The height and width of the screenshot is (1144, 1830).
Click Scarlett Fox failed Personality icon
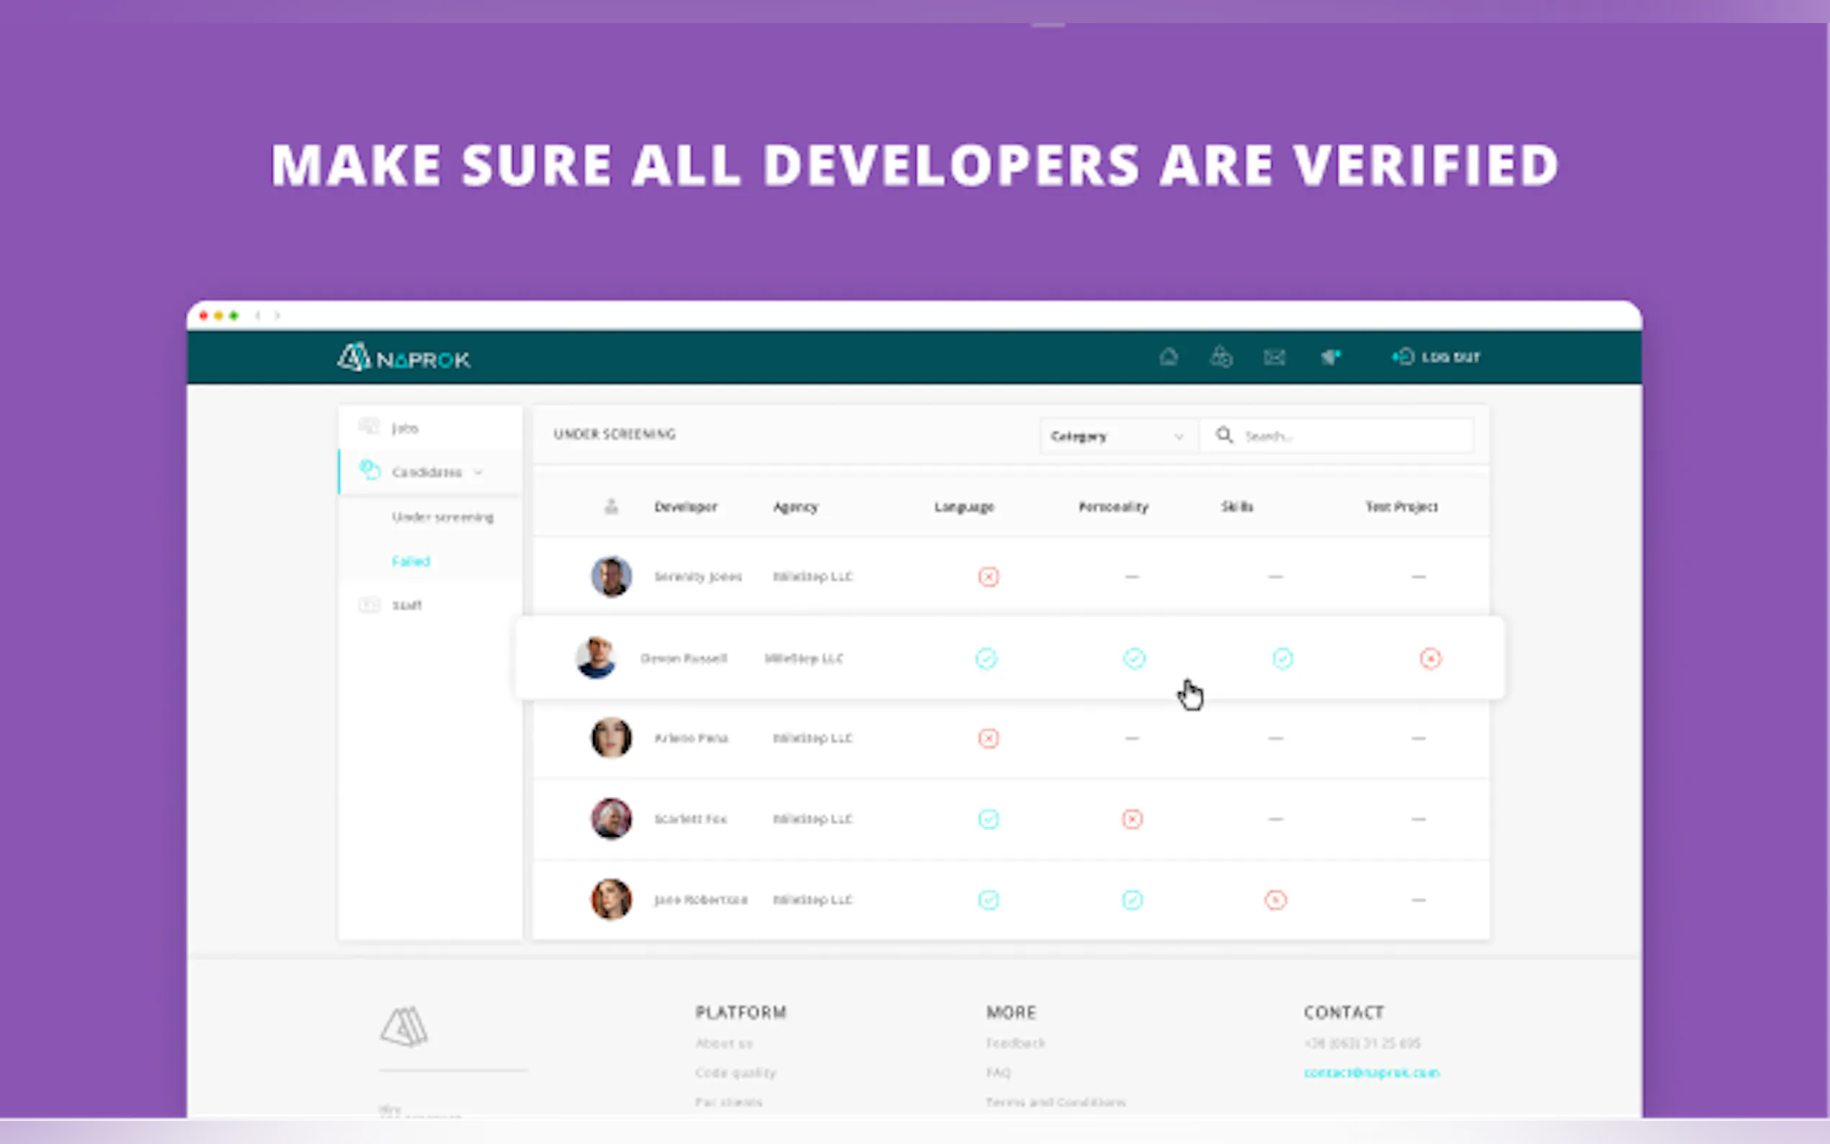[1132, 819]
